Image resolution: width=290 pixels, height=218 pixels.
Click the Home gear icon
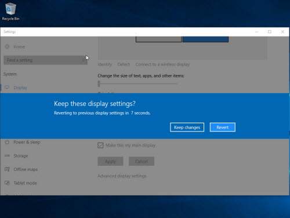[x=7, y=47]
